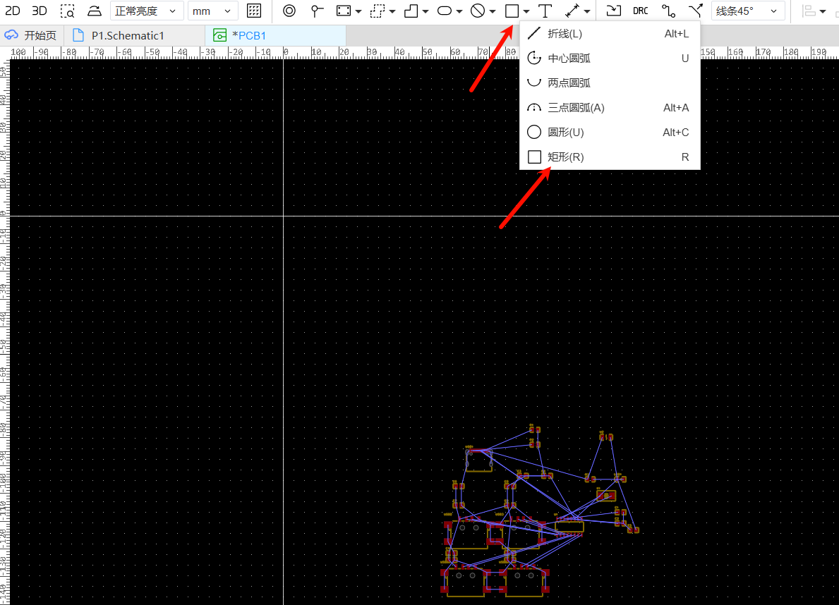Expand the oval shape tool dropdown arrow
This screenshot has width=839, height=605.
459,11
